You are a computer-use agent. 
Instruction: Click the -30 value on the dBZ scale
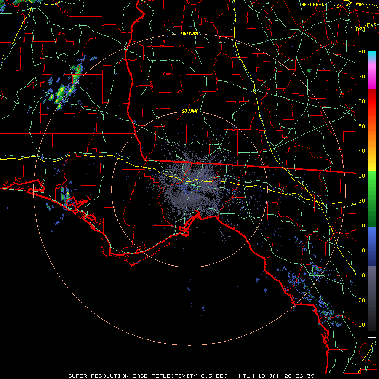click(x=360, y=325)
